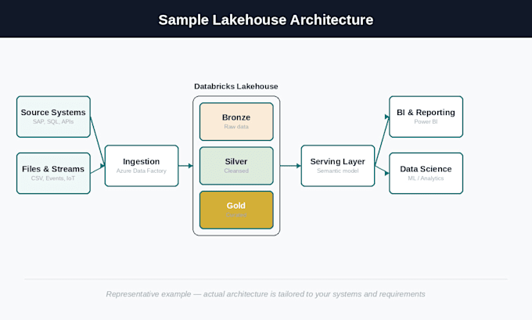Click the 'Sample Lakehouse Architecture' title

click(x=266, y=20)
